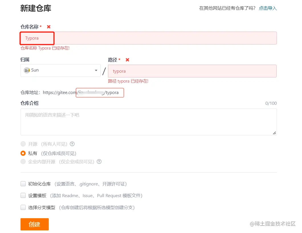
Task: Click the red X beside 路径 label
Action: tap(127, 60)
